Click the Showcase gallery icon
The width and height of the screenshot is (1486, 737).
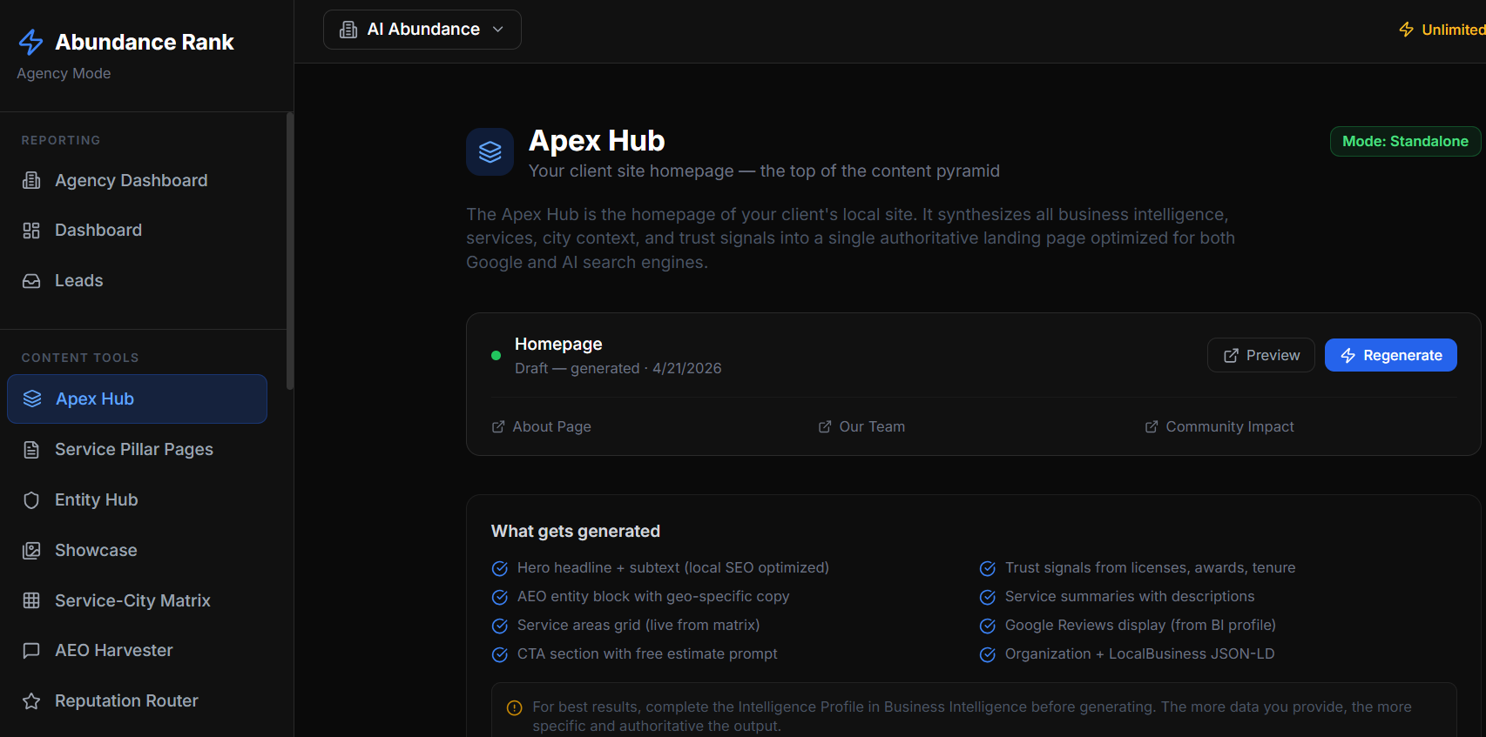click(31, 551)
